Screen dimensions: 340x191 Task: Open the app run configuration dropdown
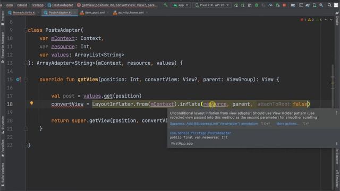(x=181, y=5)
